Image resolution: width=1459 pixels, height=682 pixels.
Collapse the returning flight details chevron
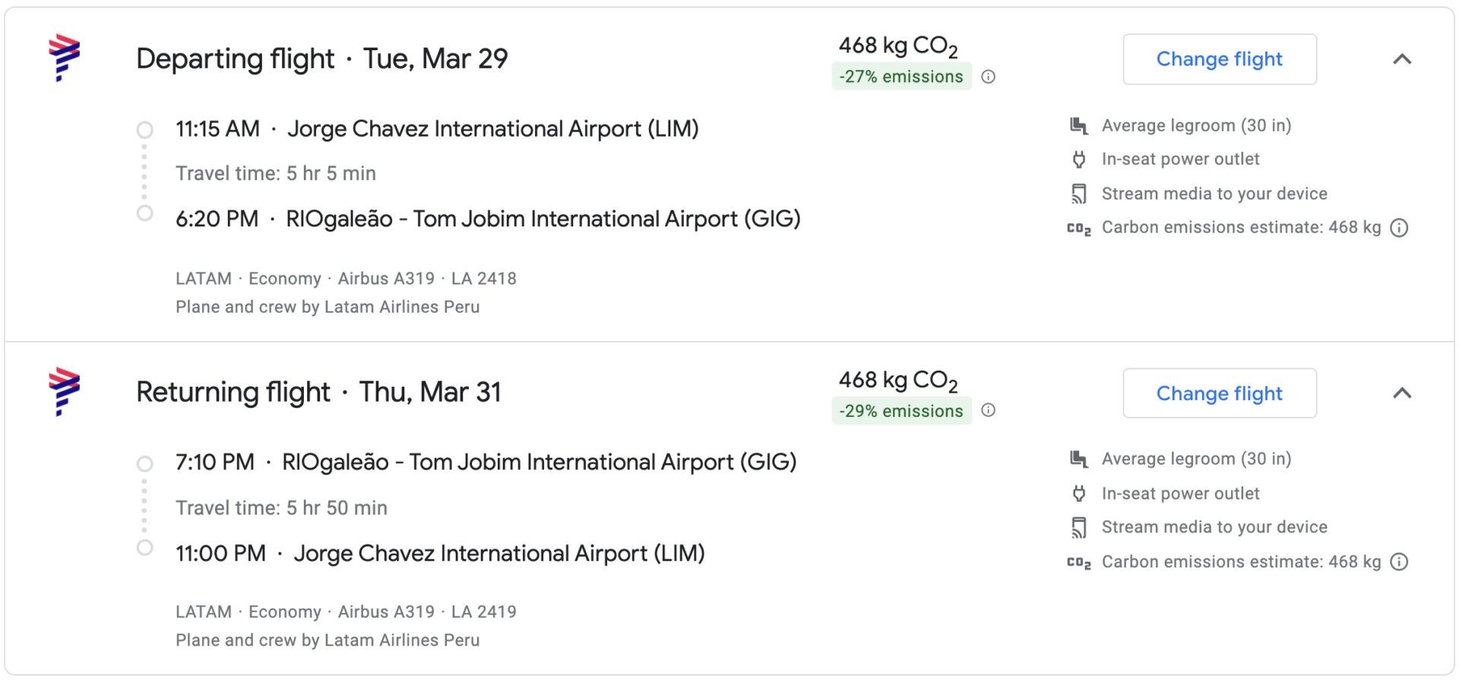tap(1402, 393)
